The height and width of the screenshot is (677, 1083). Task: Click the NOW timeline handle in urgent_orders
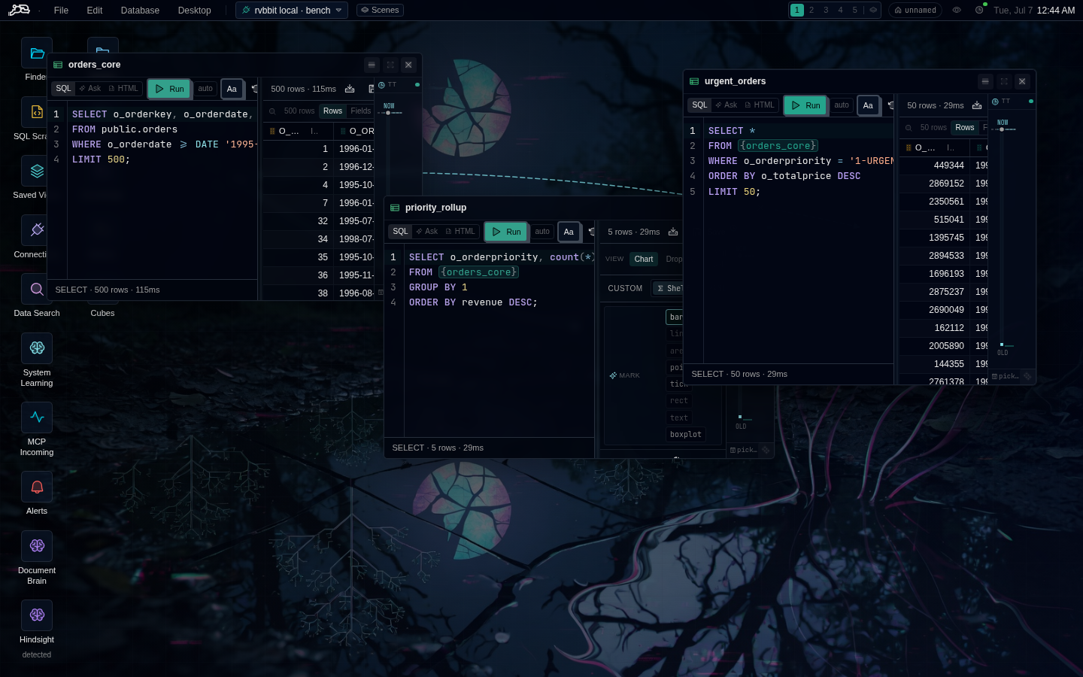(1002, 129)
